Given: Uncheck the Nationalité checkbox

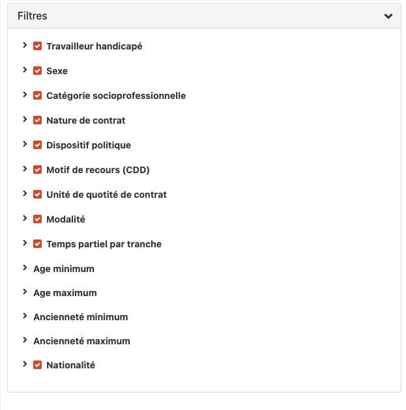Looking at the screenshot, I should tap(37, 365).
